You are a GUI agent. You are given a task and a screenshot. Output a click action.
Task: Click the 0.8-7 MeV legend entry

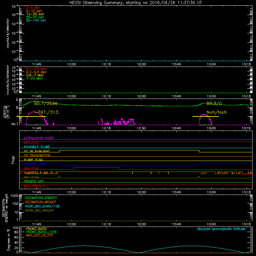(35, 75)
